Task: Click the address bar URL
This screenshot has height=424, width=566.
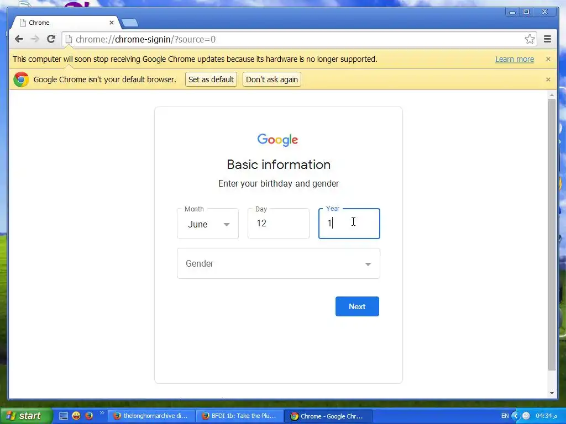Action: [145, 39]
